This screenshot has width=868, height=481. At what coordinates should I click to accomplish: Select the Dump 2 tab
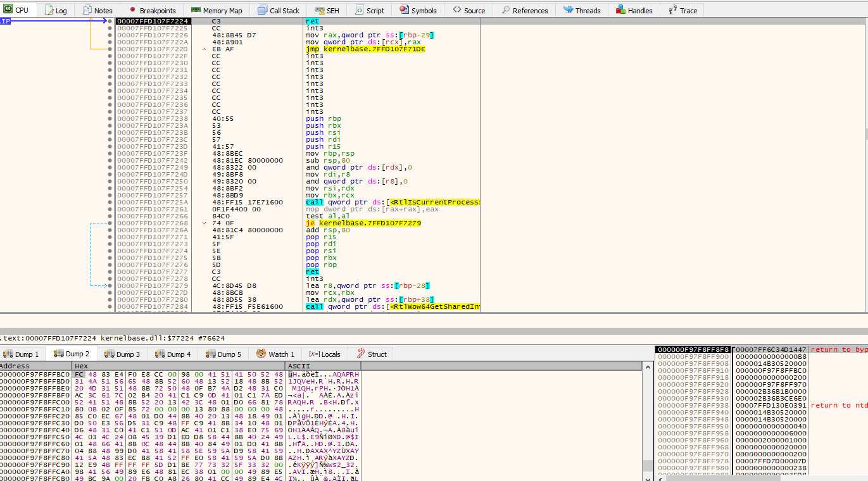pyautogui.click(x=72, y=354)
